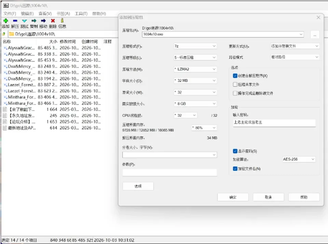Open the 压缩格式 dropdown showing 7z
The image size is (328, 244).
[195, 46]
